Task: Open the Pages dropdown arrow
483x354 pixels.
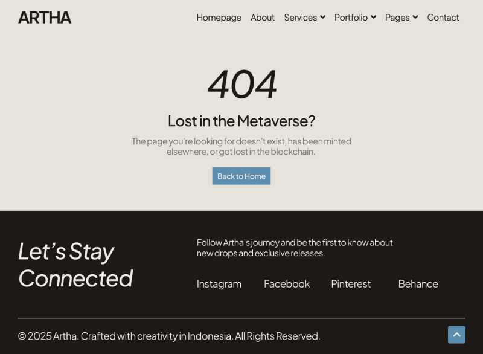Action: point(415,18)
